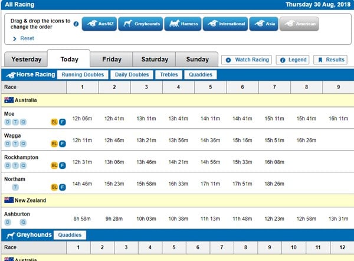The width and height of the screenshot is (354, 261).
Task: Open Quaddies under Greyhounds
Action: click(x=70, y=235)
